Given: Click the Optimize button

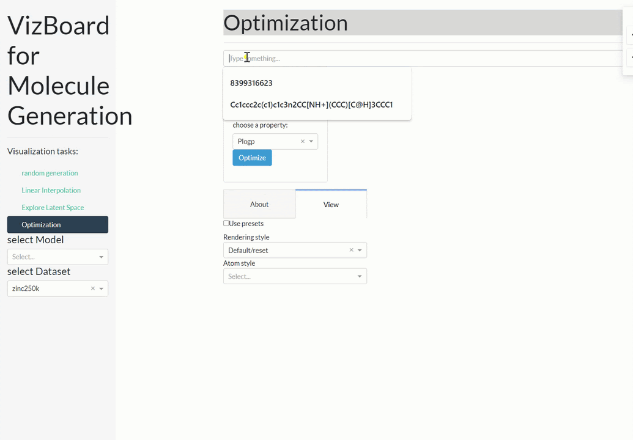Looking at the screenshot, I should click(253, 158).
